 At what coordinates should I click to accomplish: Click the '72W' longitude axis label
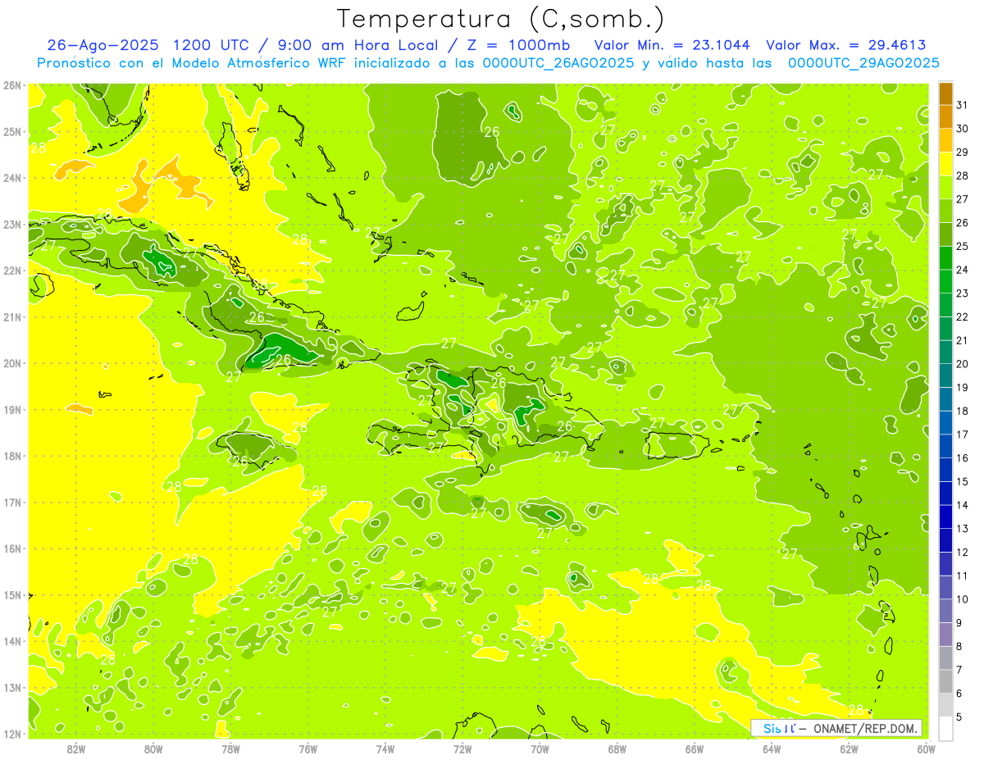pos(462,749)
